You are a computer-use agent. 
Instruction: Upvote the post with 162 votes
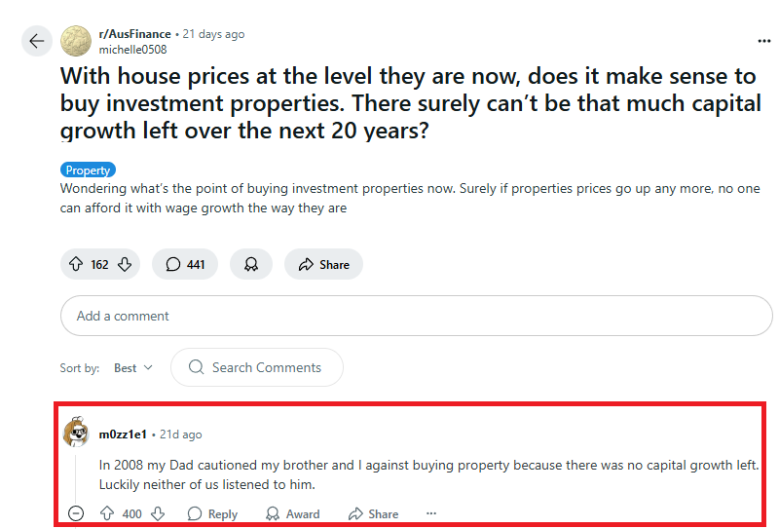coord(76,264)
